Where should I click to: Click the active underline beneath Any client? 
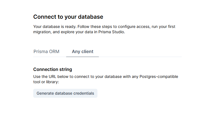point(82,57)
